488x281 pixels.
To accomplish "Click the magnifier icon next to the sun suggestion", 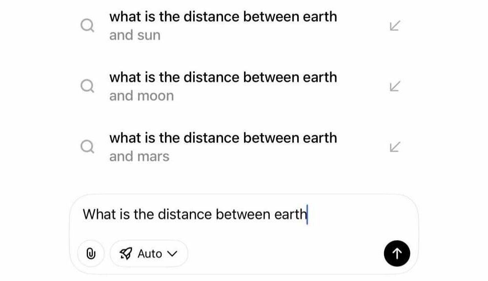I will [87, 25].
